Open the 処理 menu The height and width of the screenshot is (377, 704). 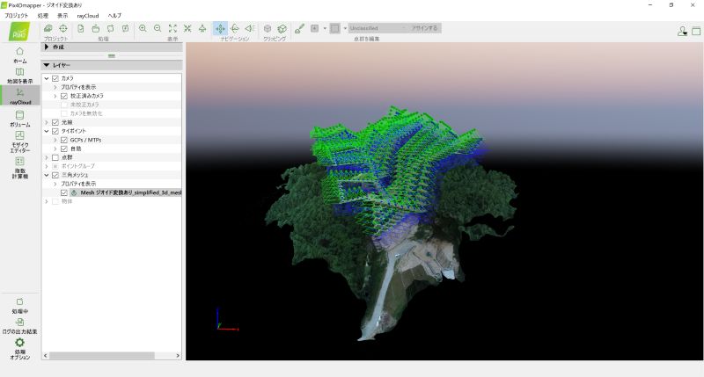[43, 16]
